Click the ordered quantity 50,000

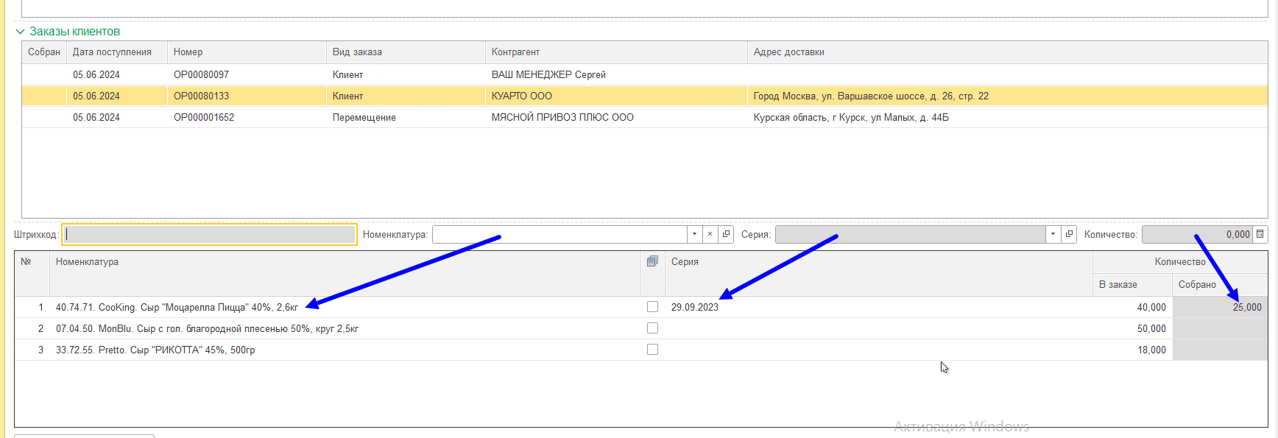point(1151,328)
